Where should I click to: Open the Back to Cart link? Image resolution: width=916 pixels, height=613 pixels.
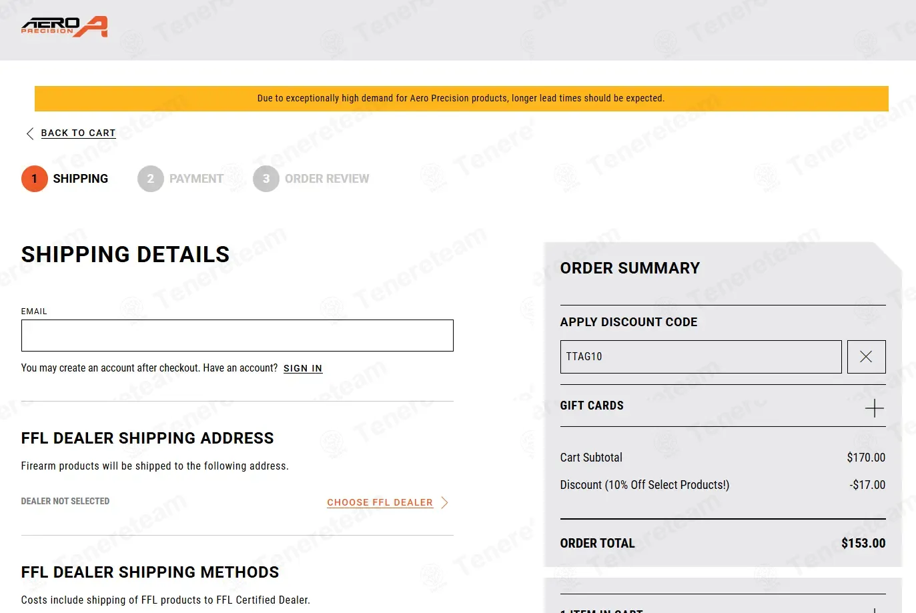(x=78, y=133)
